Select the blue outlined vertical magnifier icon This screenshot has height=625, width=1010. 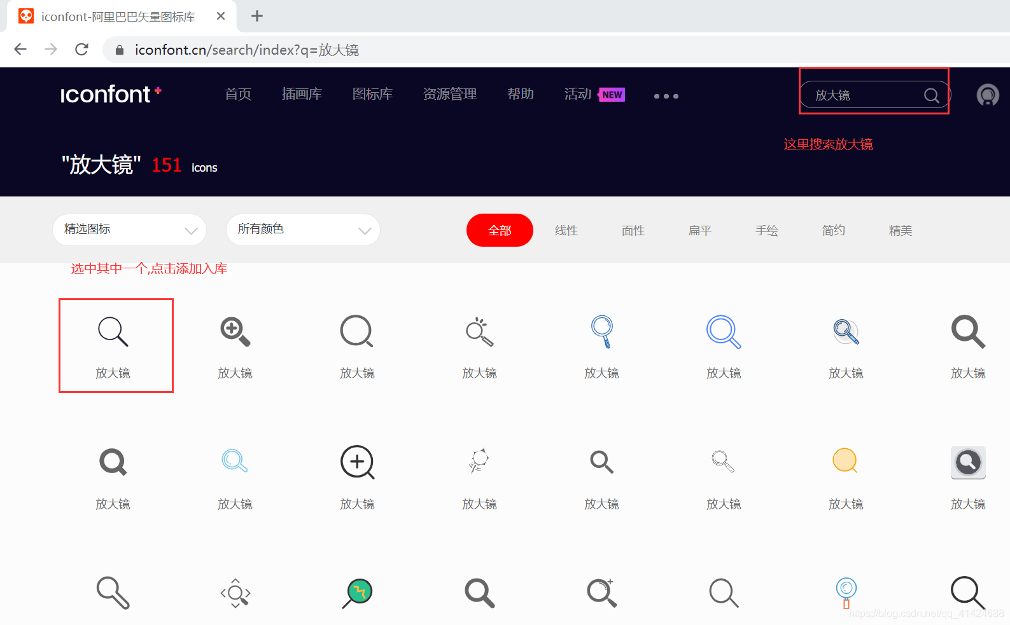pyautogui.click(x=602, y=332)
